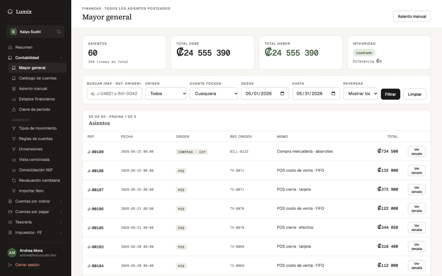Expand the Tesorería section

coord(35,222)
